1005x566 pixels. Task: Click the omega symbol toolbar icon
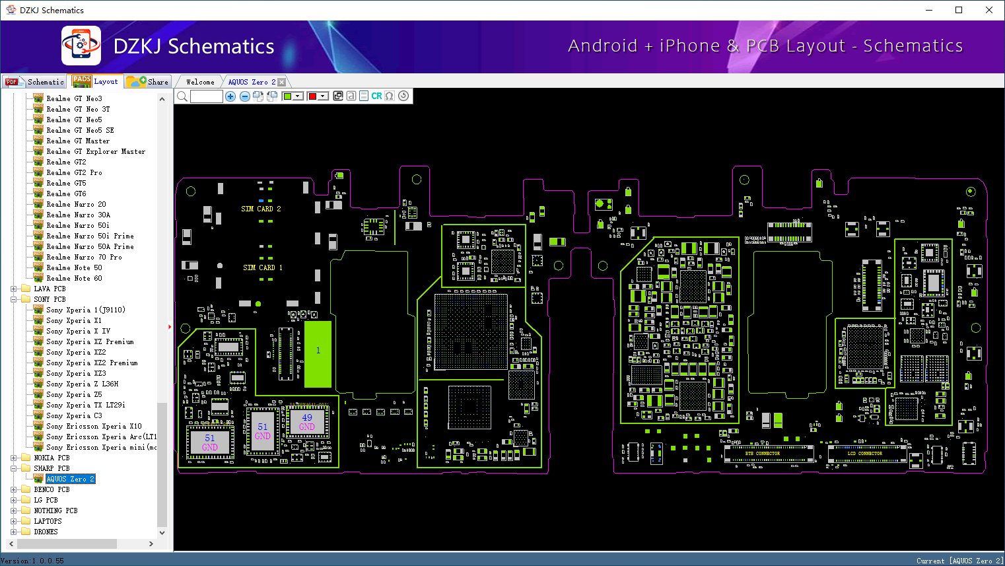pyautogui.click(x=390, y=96)
